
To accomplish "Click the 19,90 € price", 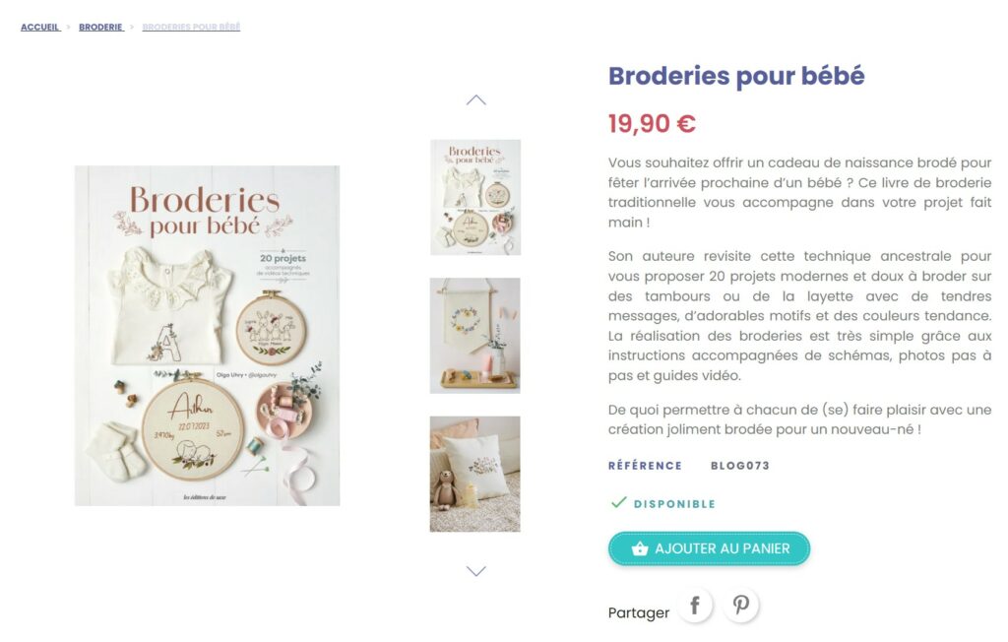I will 652,123.
